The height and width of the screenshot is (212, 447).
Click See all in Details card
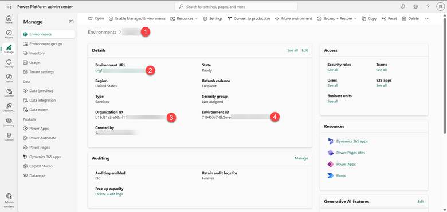click(292, 50)
